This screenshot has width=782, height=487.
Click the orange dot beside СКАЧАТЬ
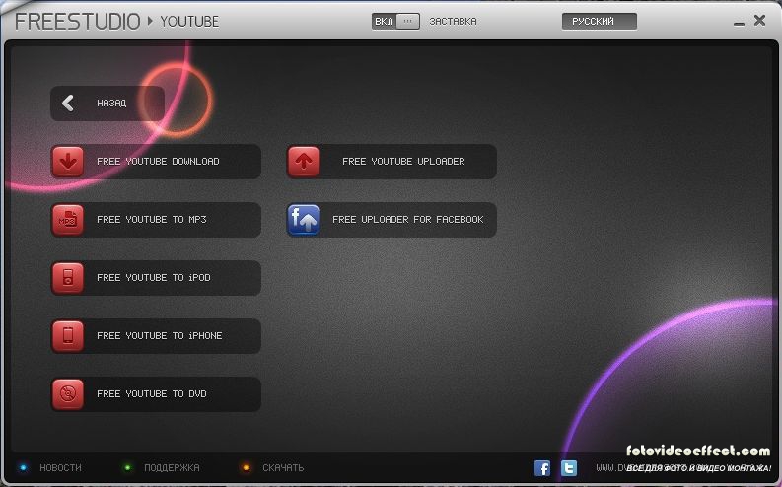tap(246, 468)
